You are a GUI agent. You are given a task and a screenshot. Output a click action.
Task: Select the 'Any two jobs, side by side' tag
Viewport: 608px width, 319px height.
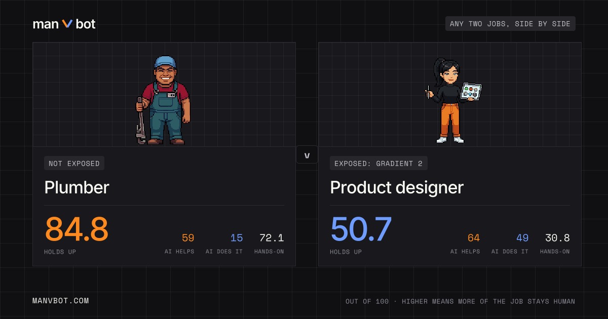pyautogui.click(x=510, y=24)
